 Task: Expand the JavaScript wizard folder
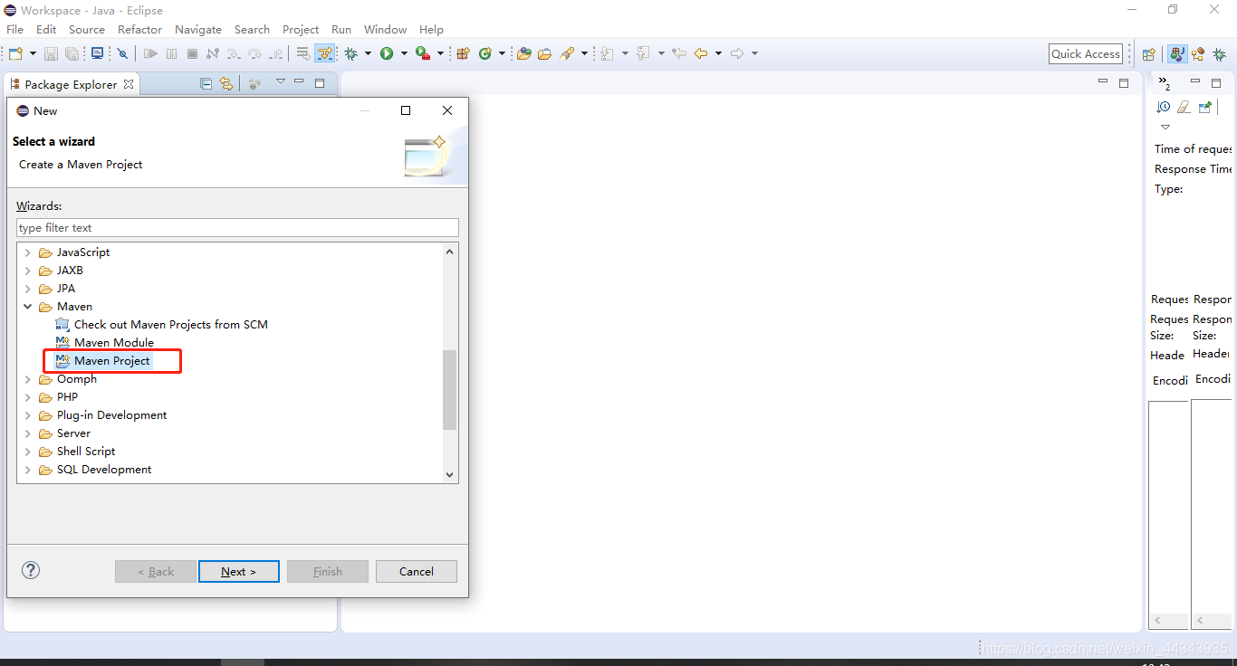pos(28,252)
